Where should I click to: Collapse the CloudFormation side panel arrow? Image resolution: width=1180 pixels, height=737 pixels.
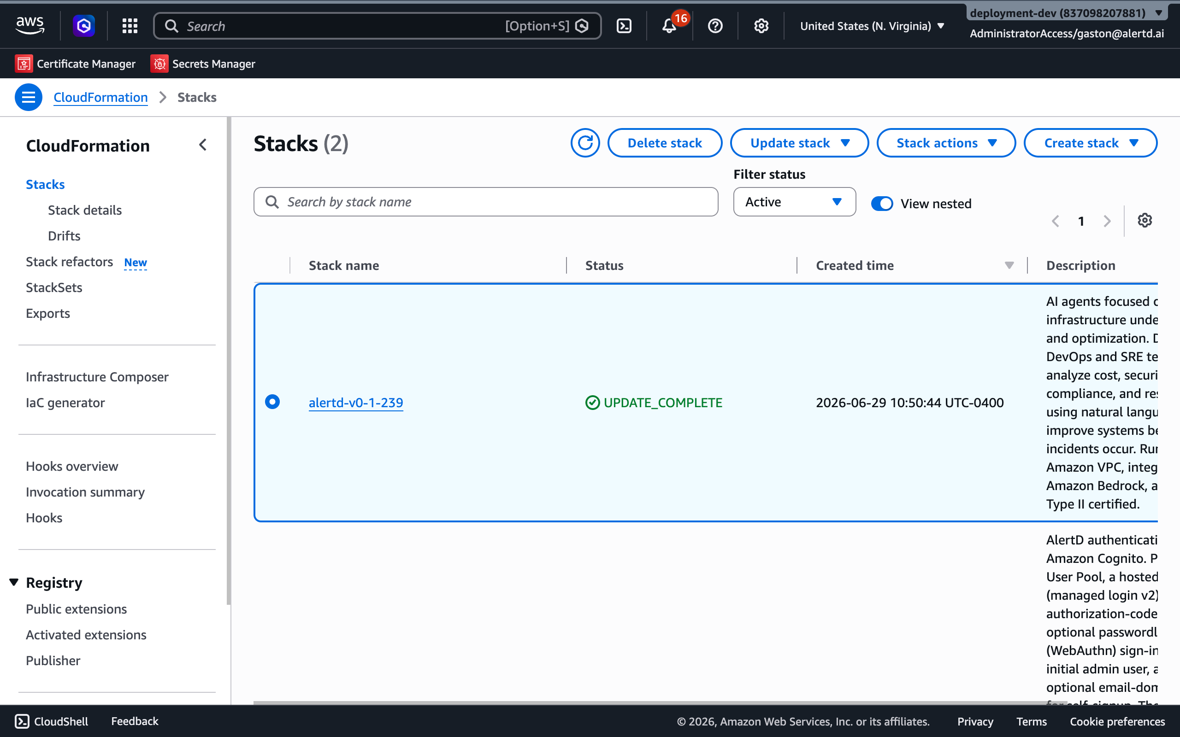coord(203,145)
